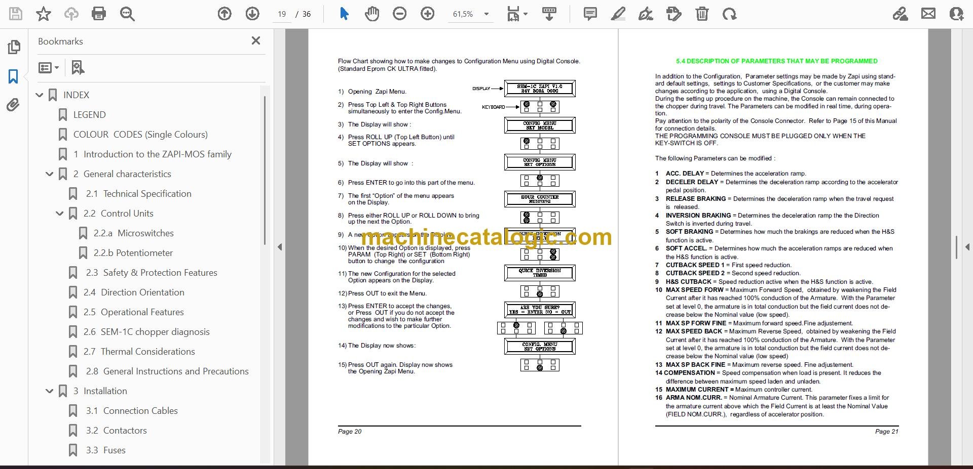This screenshot has width=973, height=469.
Task: Save the document with the floppy disk icon
Action: [16, 14]
